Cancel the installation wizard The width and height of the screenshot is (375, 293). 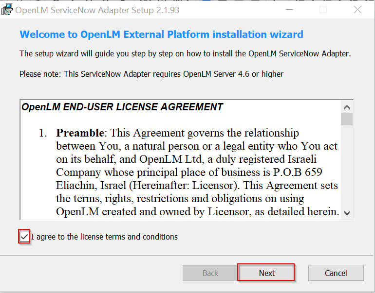(336, 273)
